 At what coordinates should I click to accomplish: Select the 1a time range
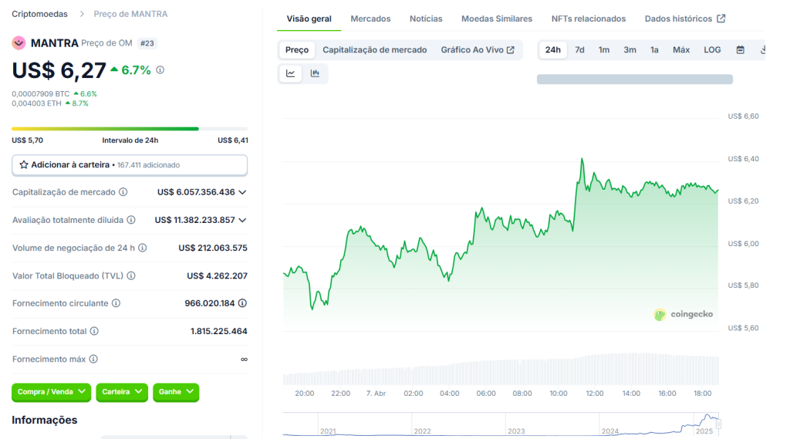pyautogui.click(x=654, y=50)
